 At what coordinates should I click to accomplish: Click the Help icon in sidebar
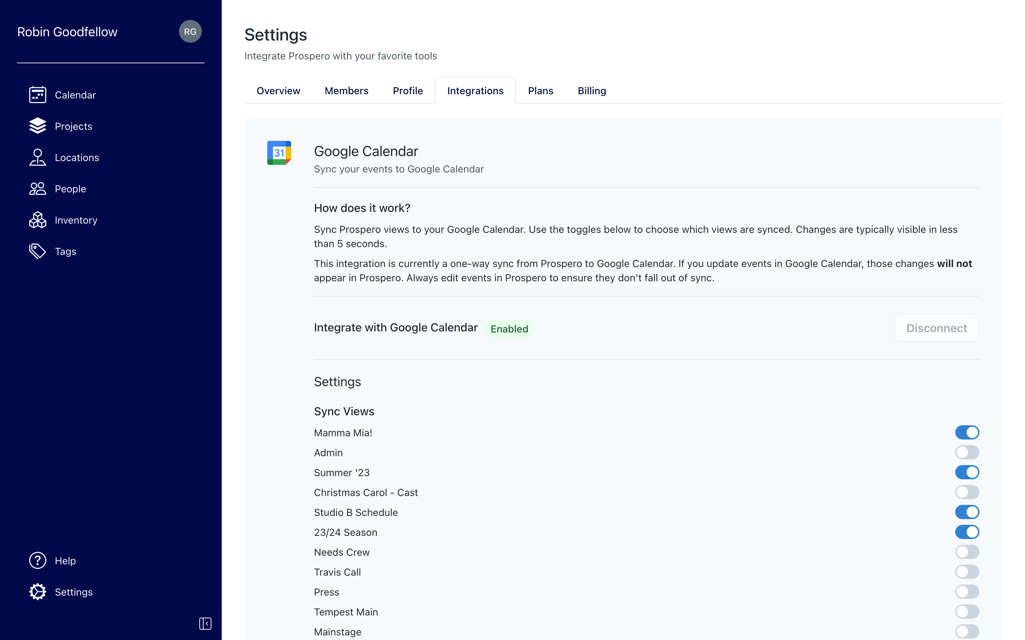coord(37,560)
